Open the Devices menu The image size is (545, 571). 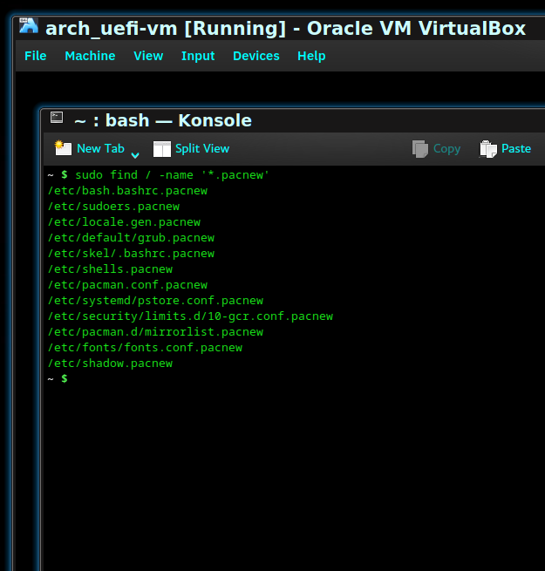tap(256, 56)
